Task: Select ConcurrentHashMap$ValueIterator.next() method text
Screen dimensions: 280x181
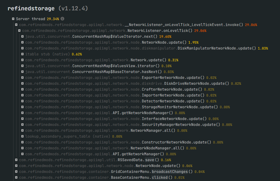Action: (x=115, y=37)
